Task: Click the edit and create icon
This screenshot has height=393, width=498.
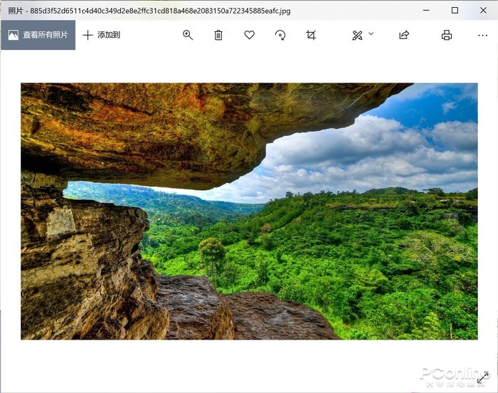Action: [357, 35]
